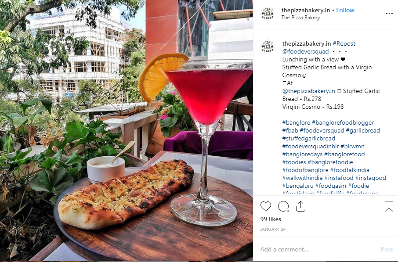The height and width of the screenshot is (262, 398).
Task: Open the #Repost hashtag
Action: click(344, 43)
